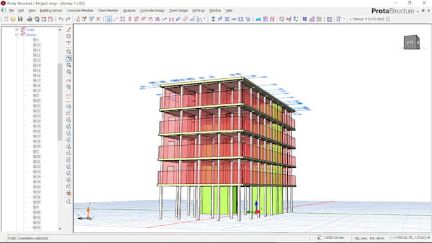Click the pencil icon in vertical toolbar

point(69,29)
